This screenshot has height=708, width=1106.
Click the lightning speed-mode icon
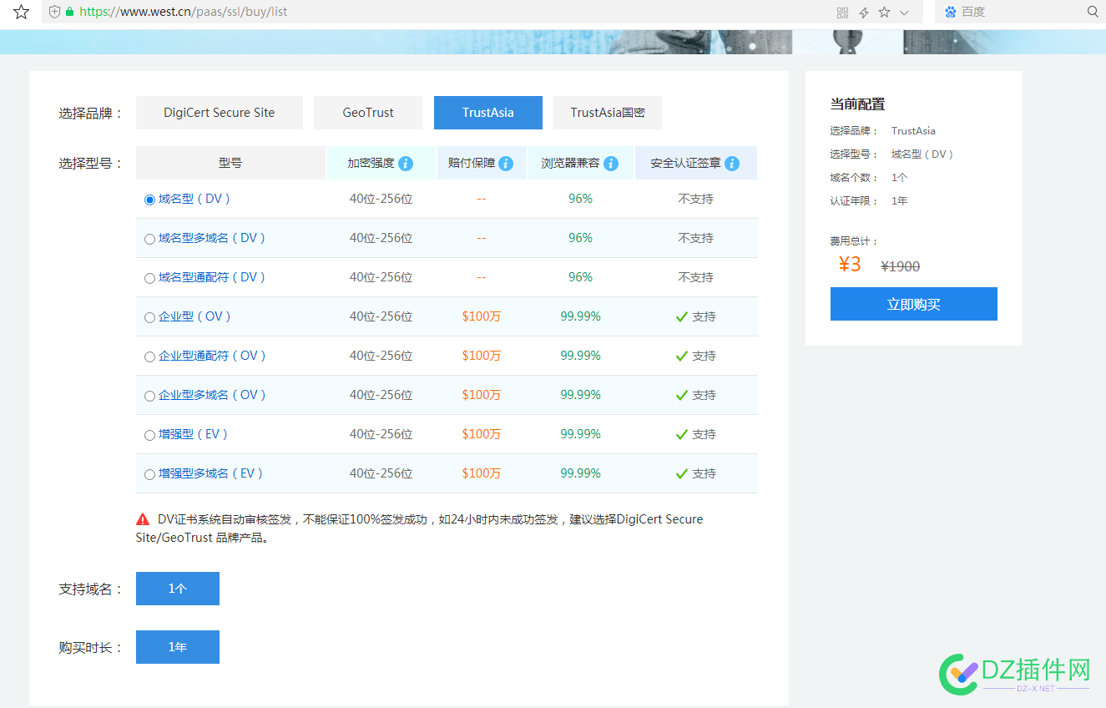[864, 13]
